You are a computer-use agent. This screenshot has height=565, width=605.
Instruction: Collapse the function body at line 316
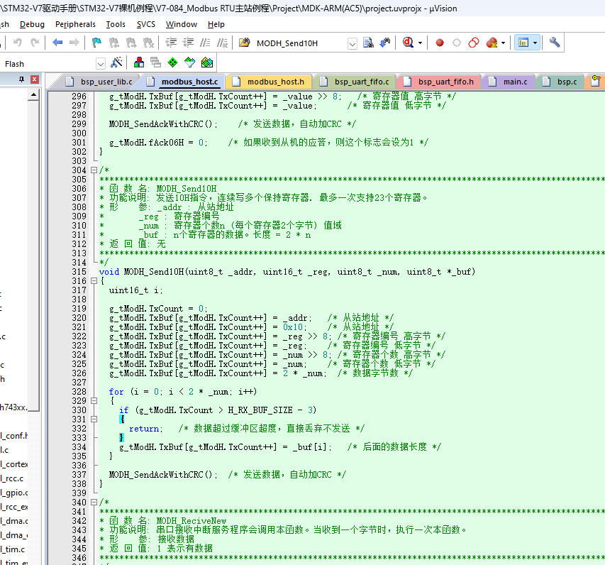click(x=94, y=281)
